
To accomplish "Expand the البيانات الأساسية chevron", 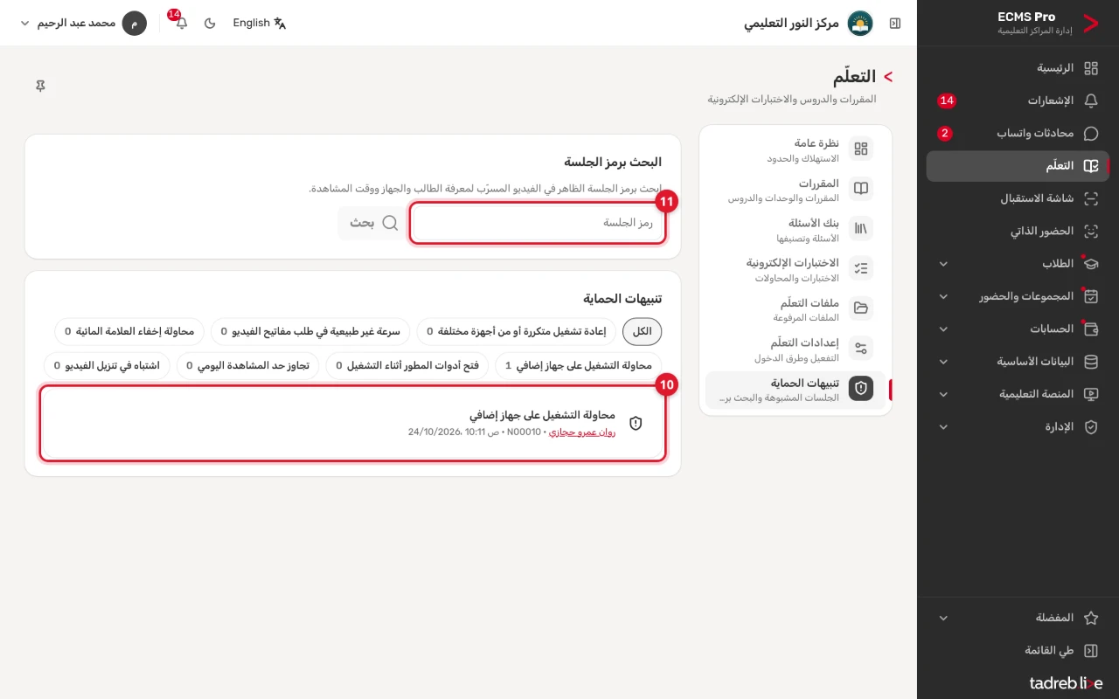I will click(x=943, y=362).
